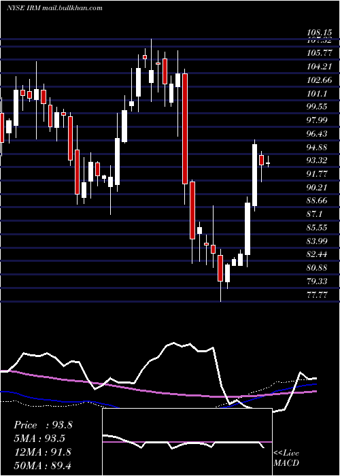Click the 97.99 price axis label
The width and height of the screenshot is (340, 476).
point(318,120)
